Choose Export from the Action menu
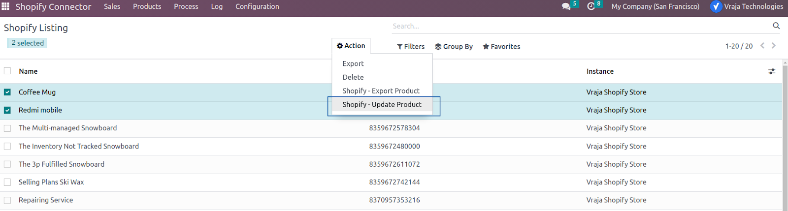Viewport: 788px width, 211px height. (x=382, y=63)
